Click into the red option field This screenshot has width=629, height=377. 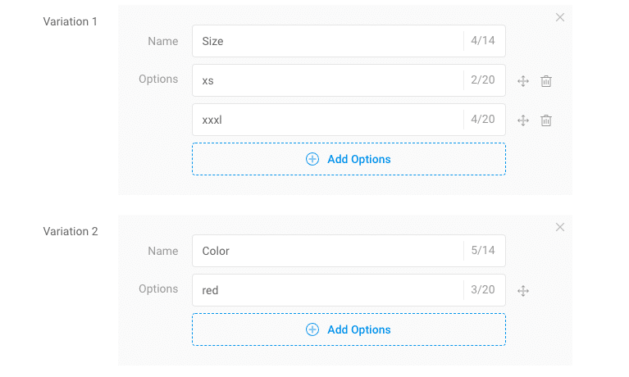pos(328,290)
